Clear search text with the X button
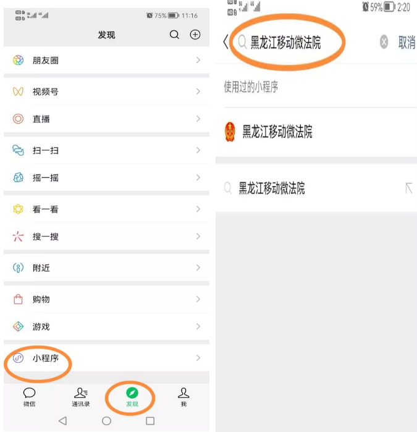Screen dimensions: 417x432 click(384, 42)
